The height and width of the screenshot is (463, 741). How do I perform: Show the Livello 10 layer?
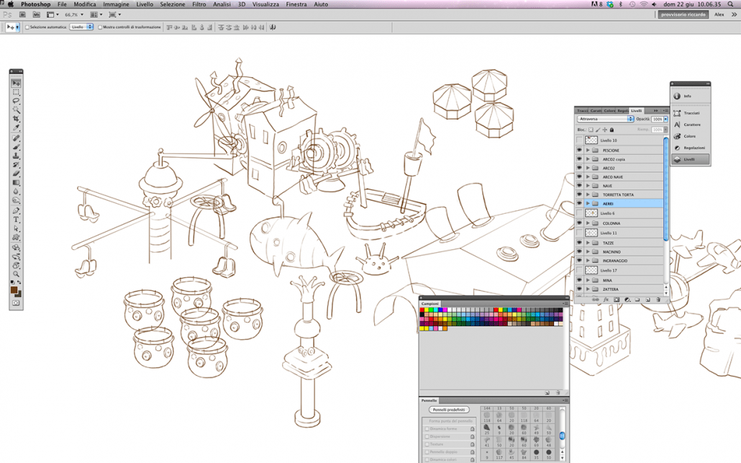[x=579, y=140]
